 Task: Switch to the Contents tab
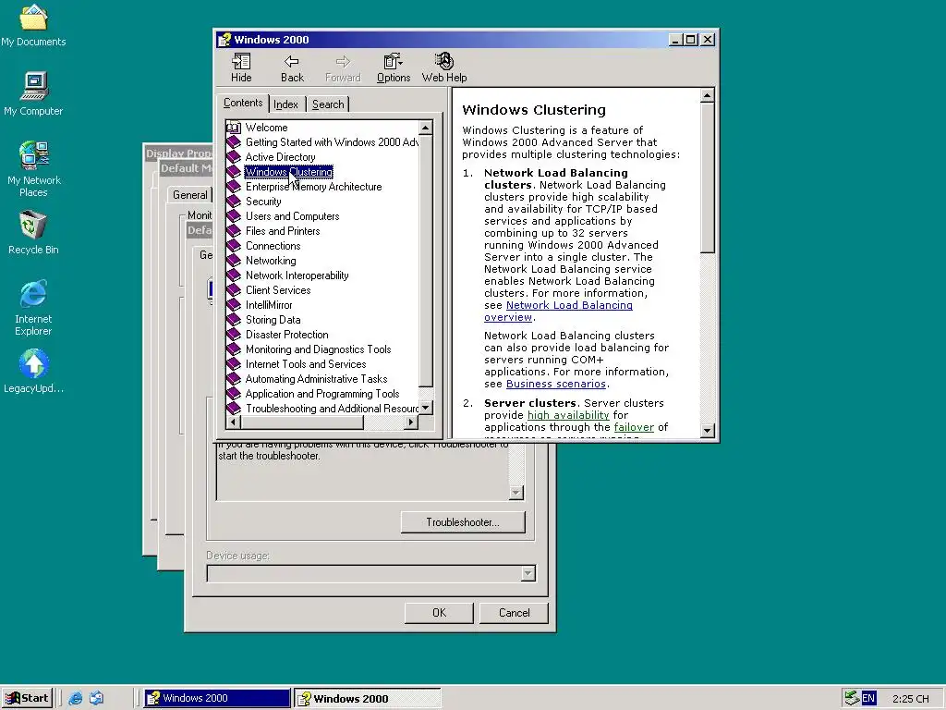click(243, 103)
